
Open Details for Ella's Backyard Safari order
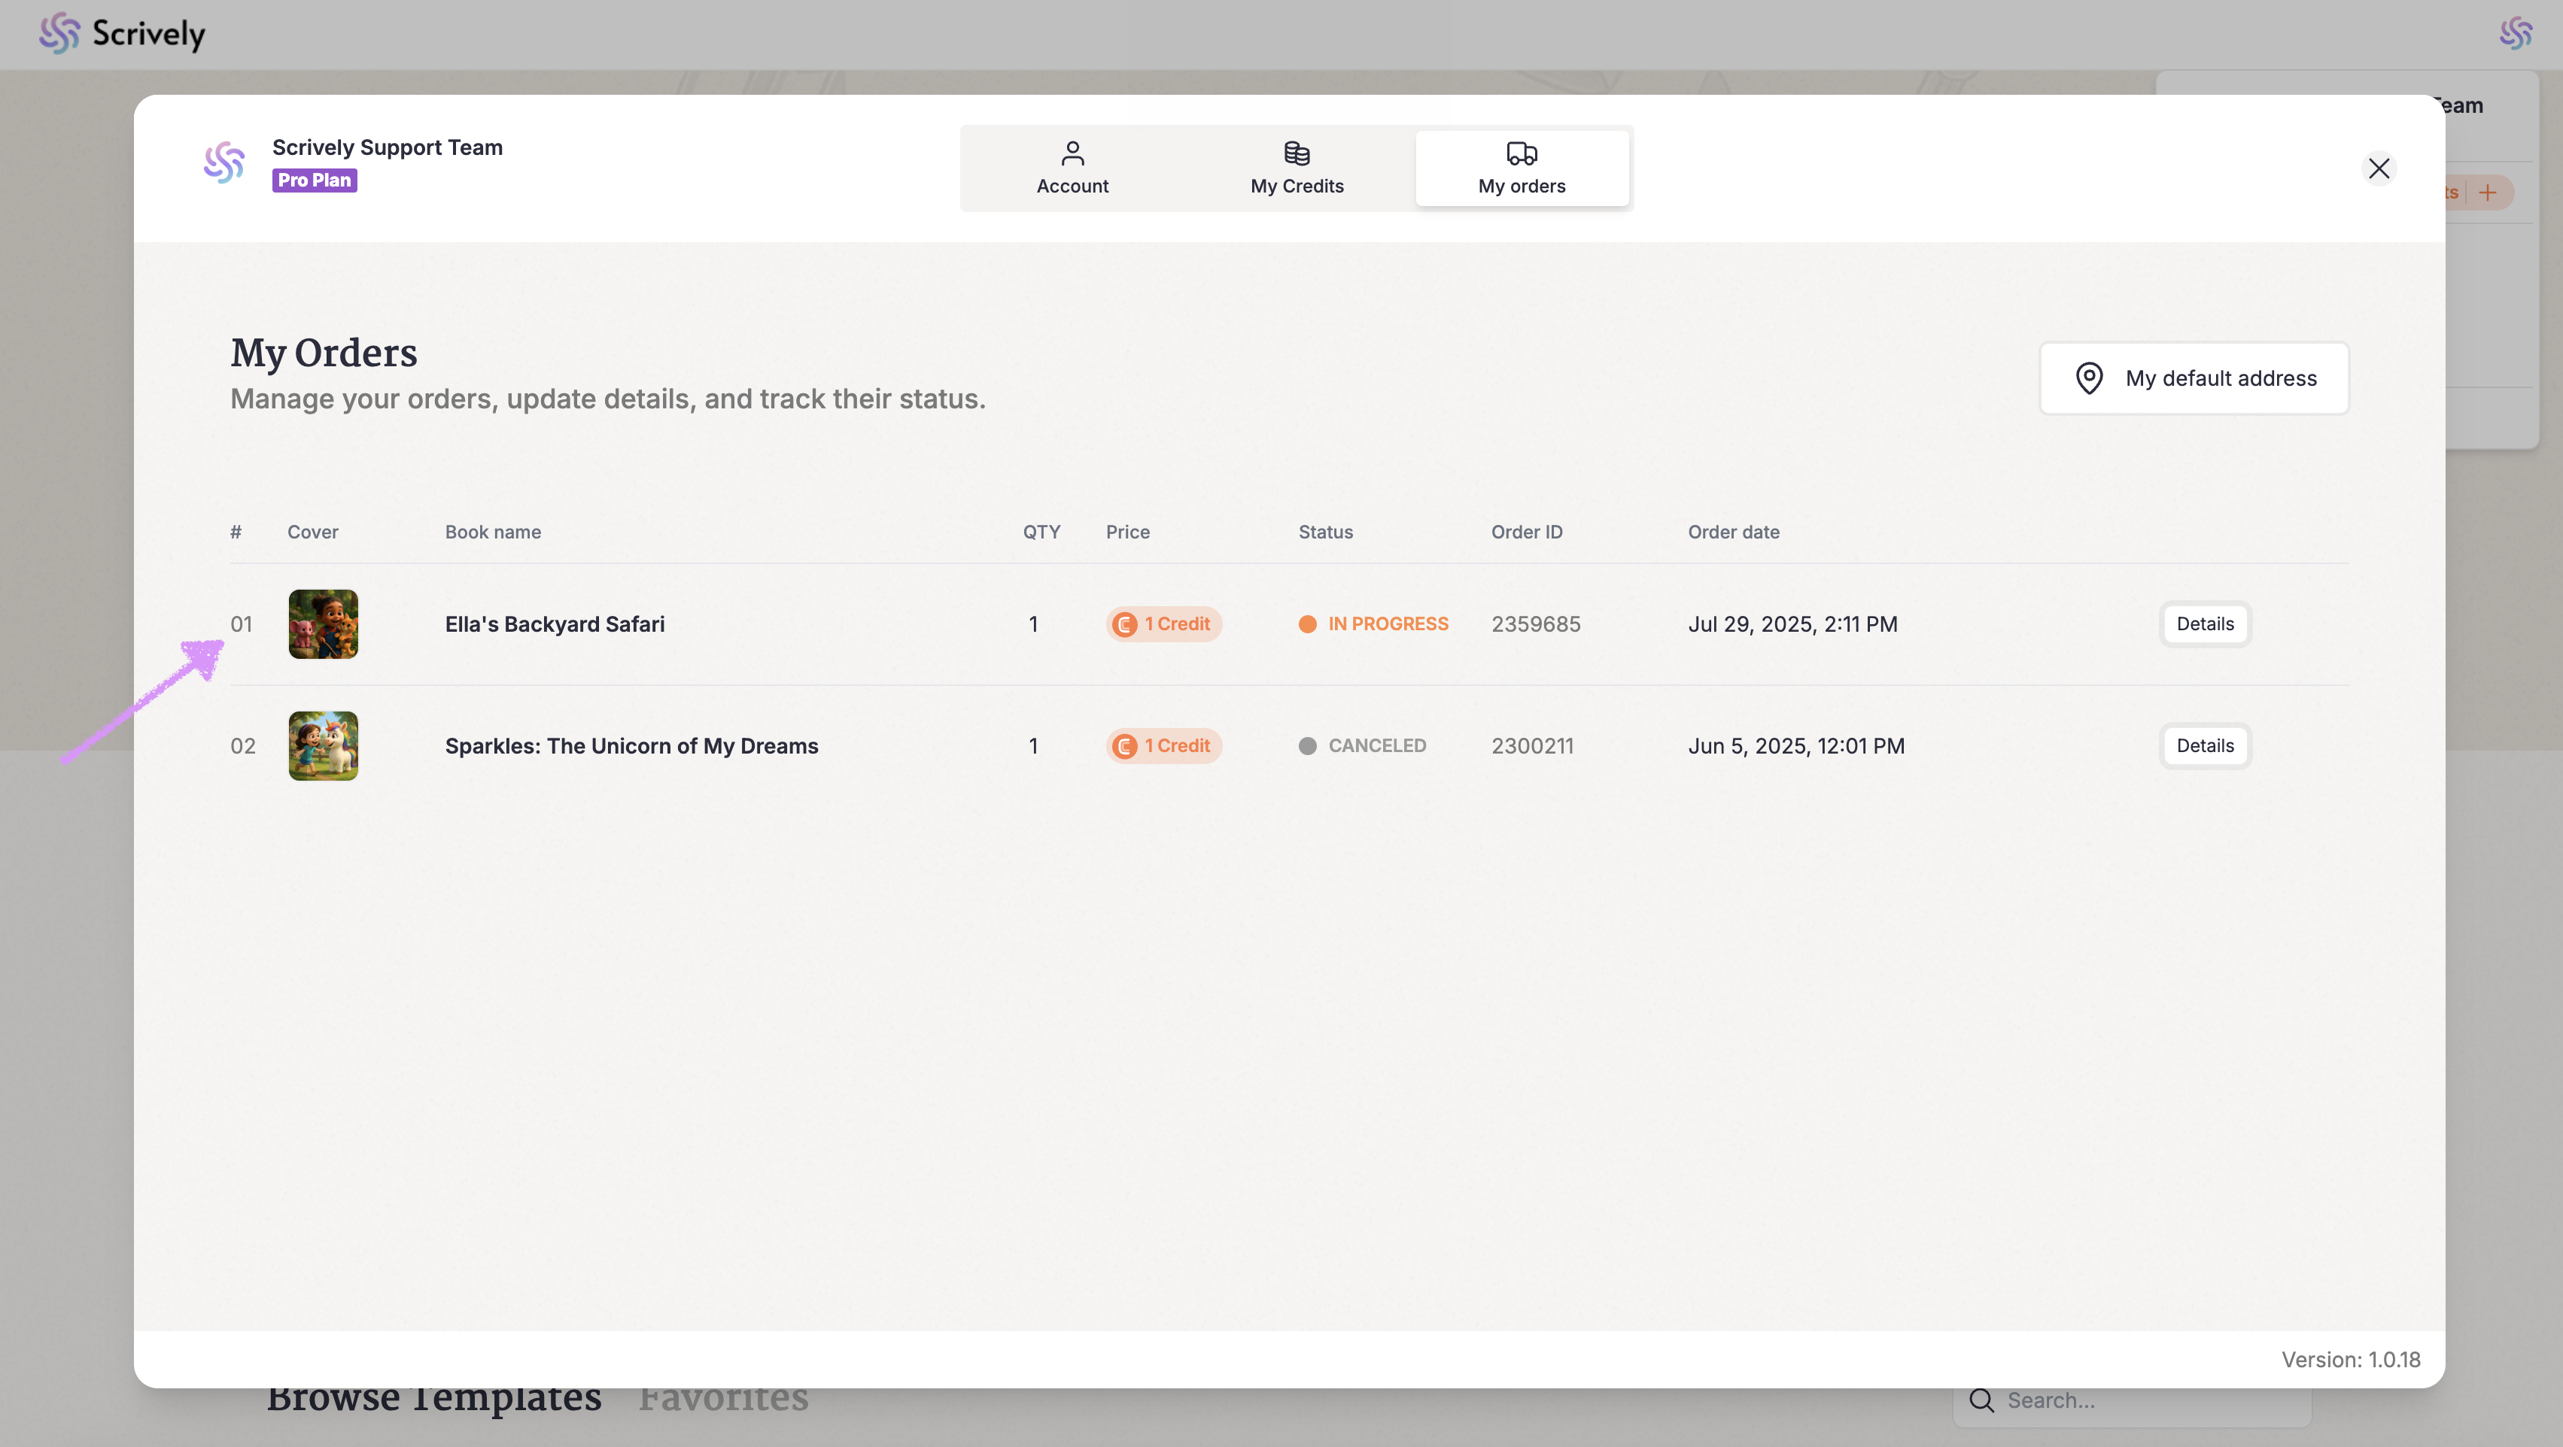[2204, 623]
